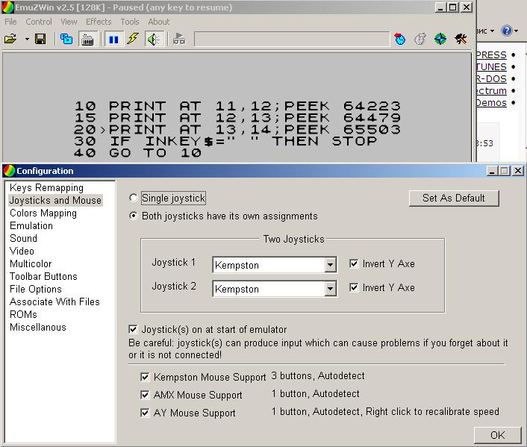Select the Single joystick radio option
Image resolution: width=527 pixels, height=447 pixels.
click(x=134, y=199)
